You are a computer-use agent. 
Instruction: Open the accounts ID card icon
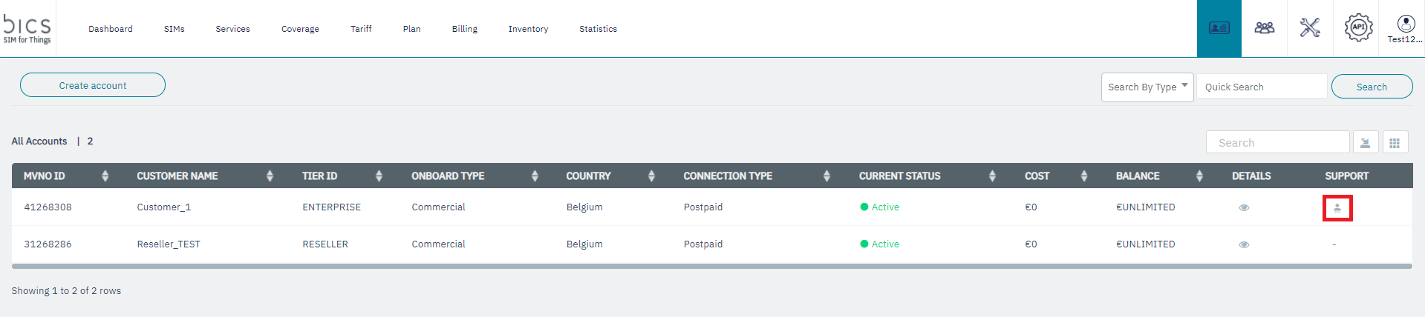pos(1219,28)
